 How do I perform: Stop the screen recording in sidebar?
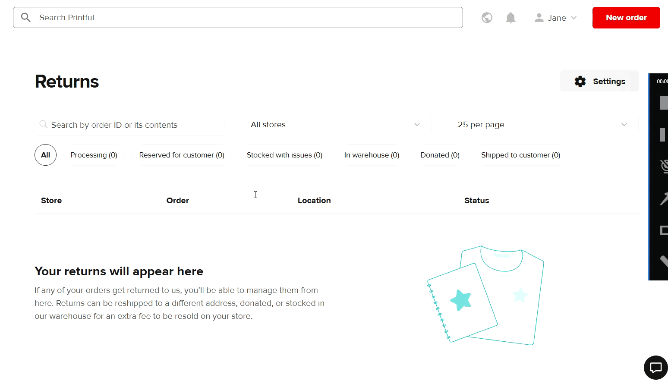pos(664,102)
